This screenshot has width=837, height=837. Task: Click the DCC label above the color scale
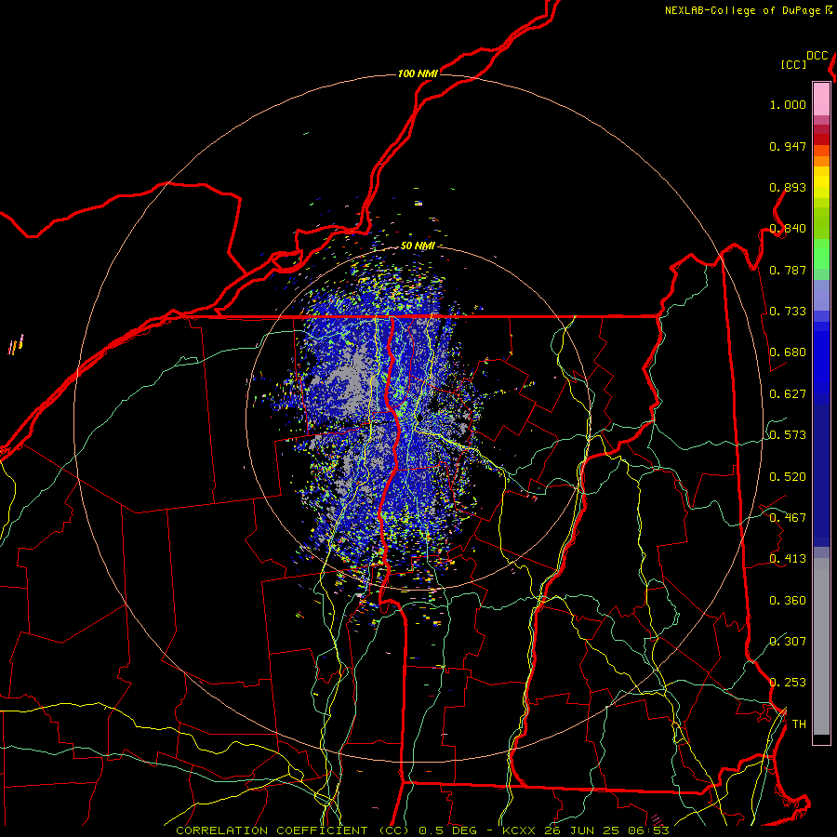(817, 56)
